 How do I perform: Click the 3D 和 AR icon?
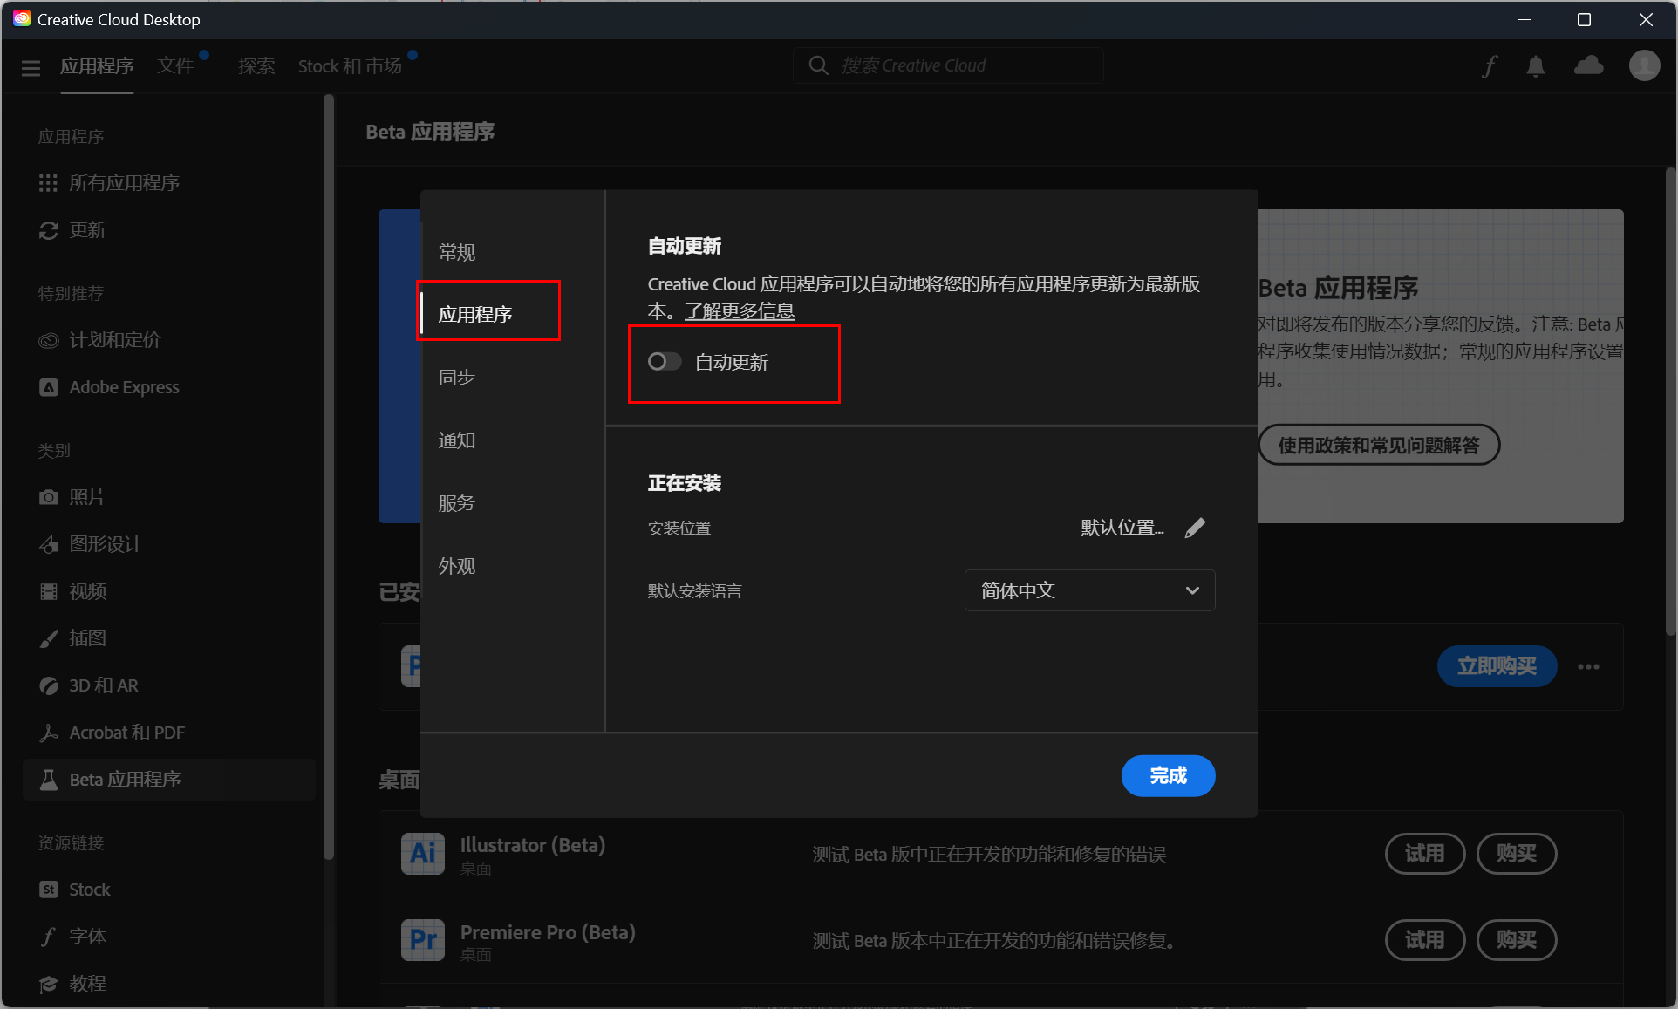(49, 685)
